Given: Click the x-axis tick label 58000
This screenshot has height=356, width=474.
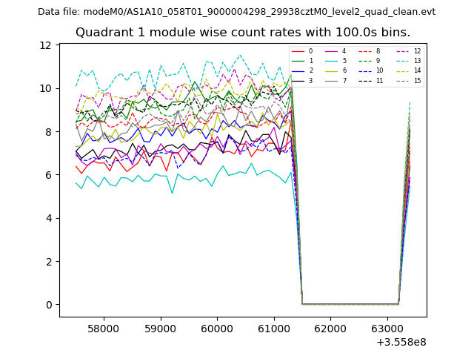Looking at the screenshot, I should coord(104,329).
